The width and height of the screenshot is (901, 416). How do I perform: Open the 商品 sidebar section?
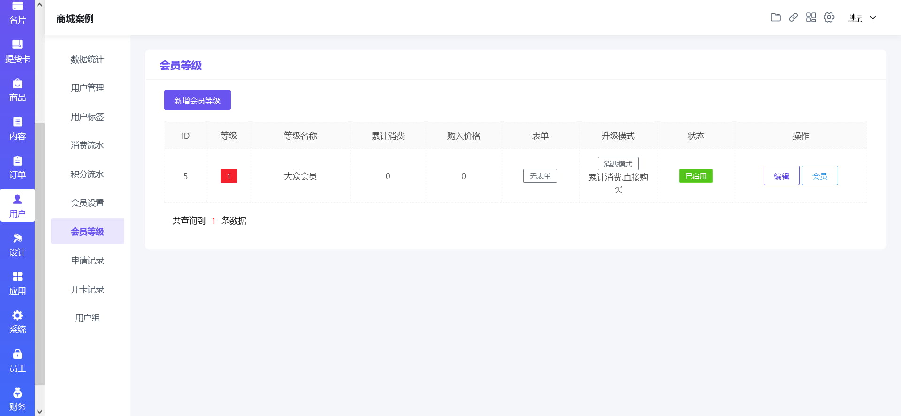[x=17, y=91]
